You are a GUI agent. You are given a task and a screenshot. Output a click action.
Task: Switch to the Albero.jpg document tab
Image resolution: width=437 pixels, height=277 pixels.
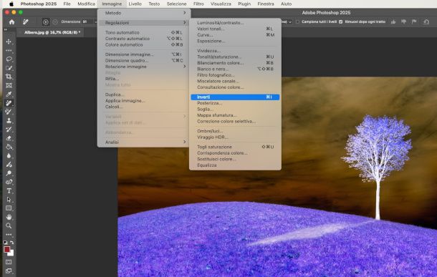52,33
